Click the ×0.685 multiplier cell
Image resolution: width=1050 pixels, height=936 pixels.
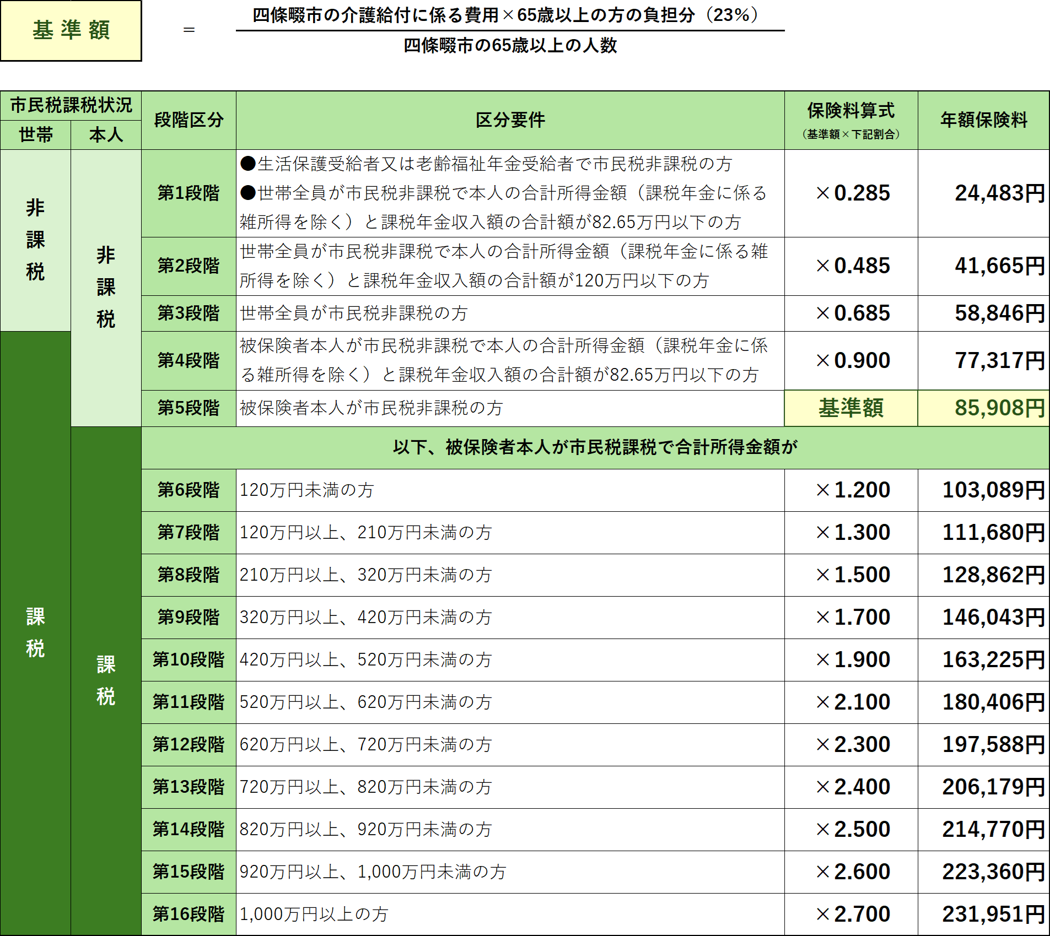(851, 313)
